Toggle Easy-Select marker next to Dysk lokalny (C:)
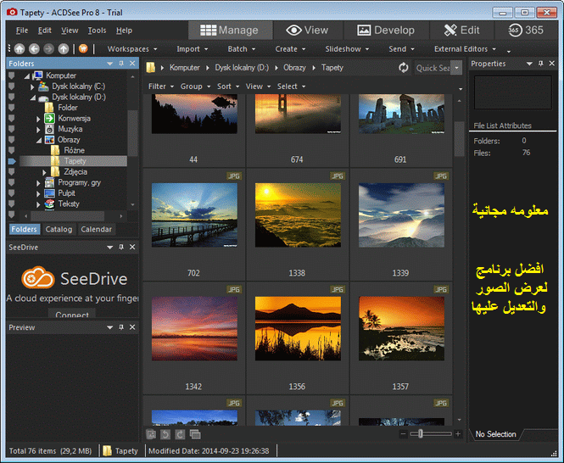 [x=12, y=86]
